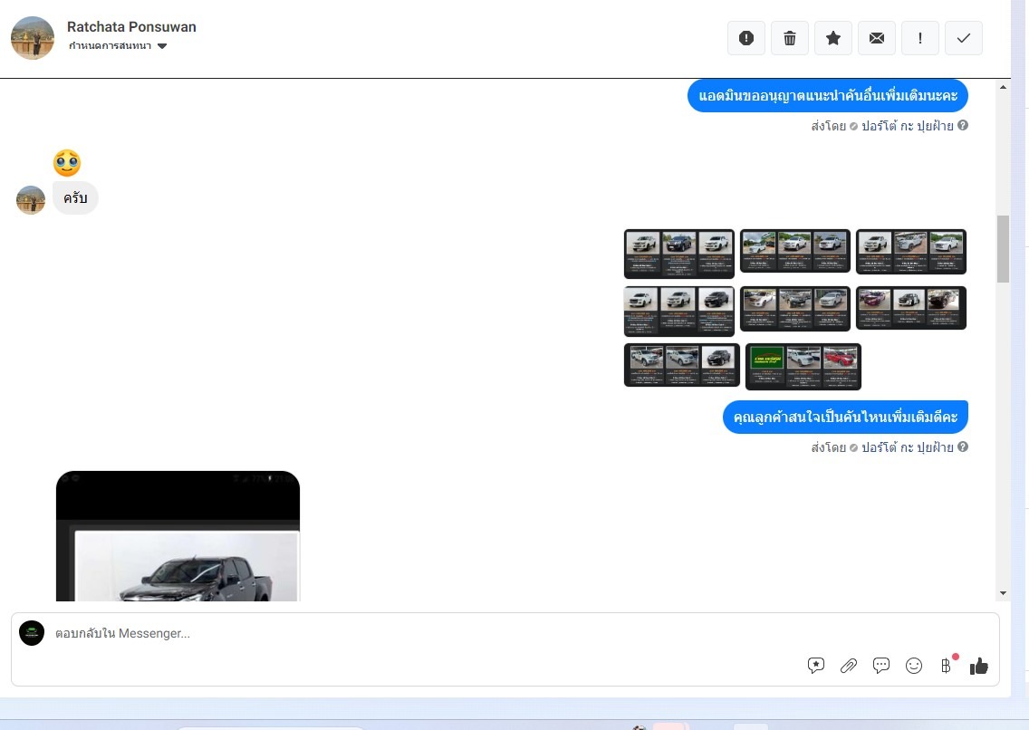Open the quick reply speech bubble icon
The height and width of the screenshot is (730, 1029).
881,666
